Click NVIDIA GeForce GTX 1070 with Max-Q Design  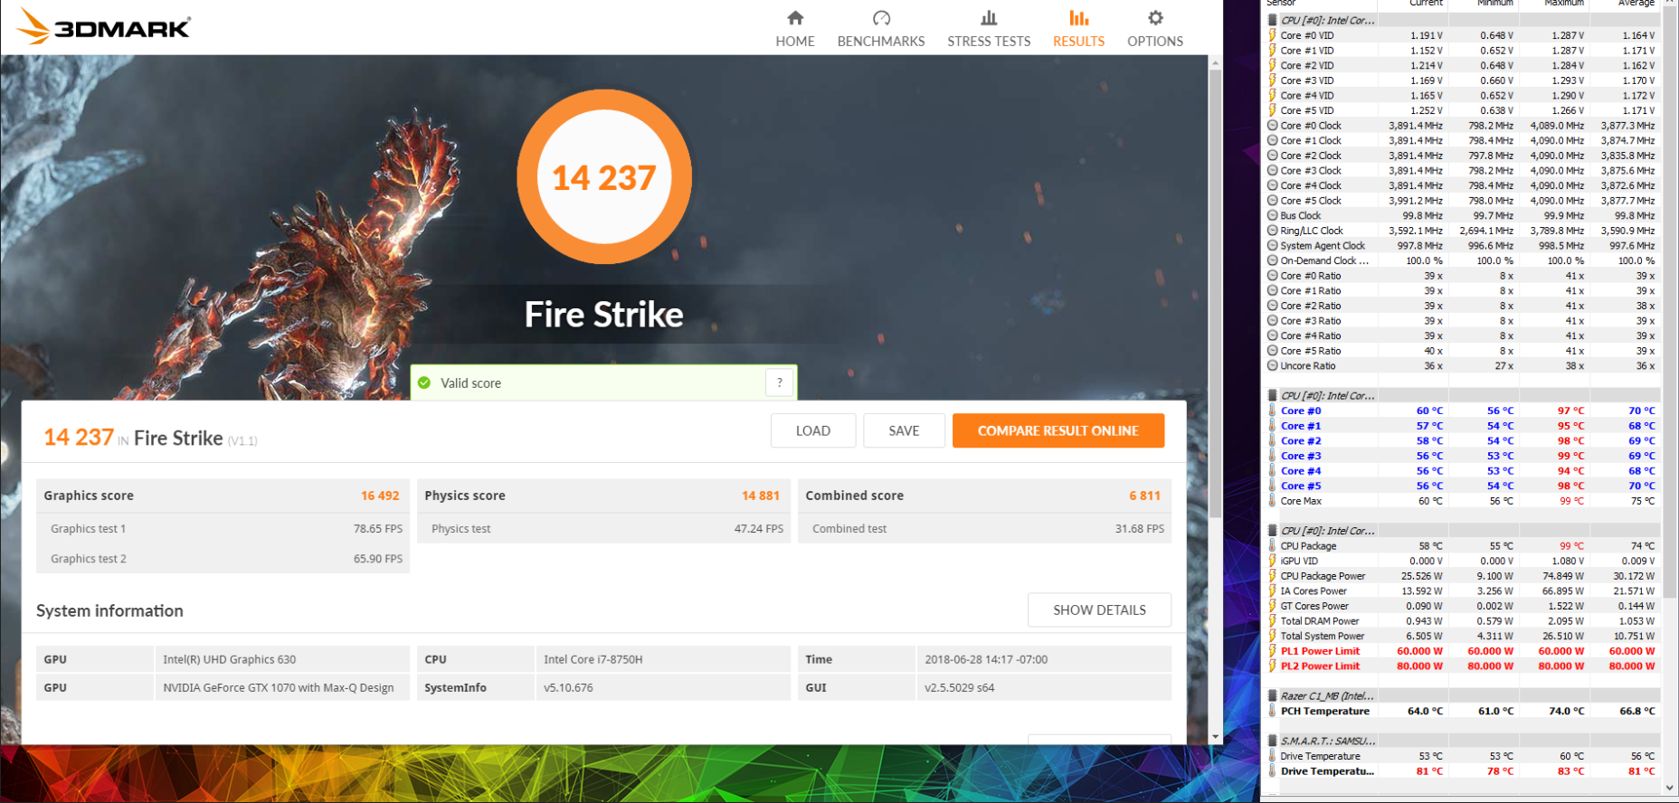tap(279, 687)
